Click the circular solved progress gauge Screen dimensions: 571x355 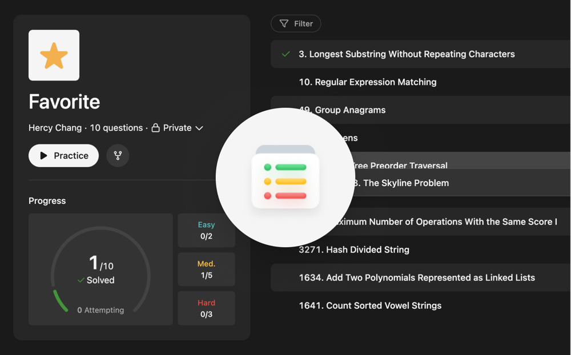point(100,269)
